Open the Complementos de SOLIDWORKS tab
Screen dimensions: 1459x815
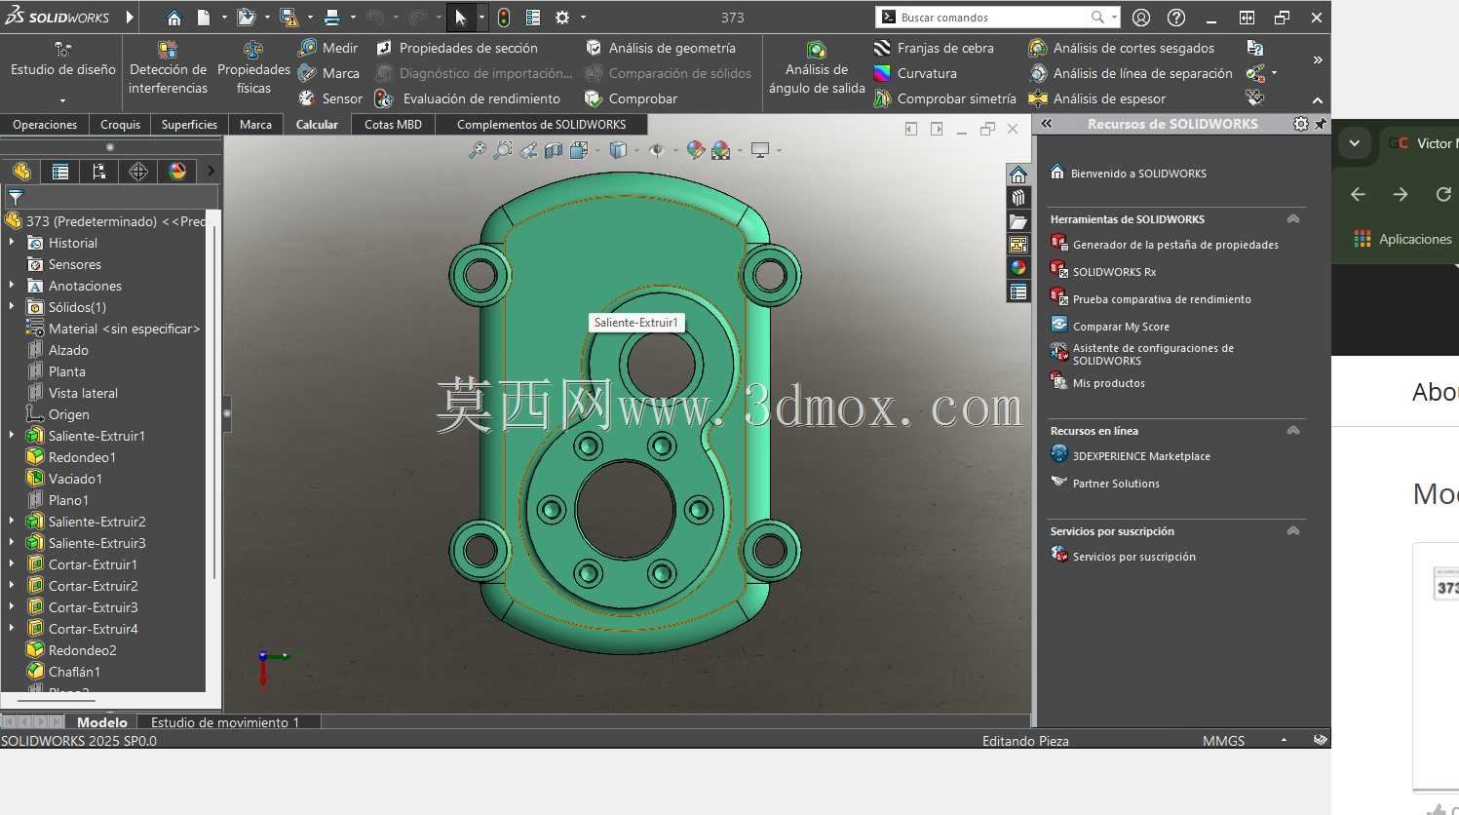tap(541, 125)
